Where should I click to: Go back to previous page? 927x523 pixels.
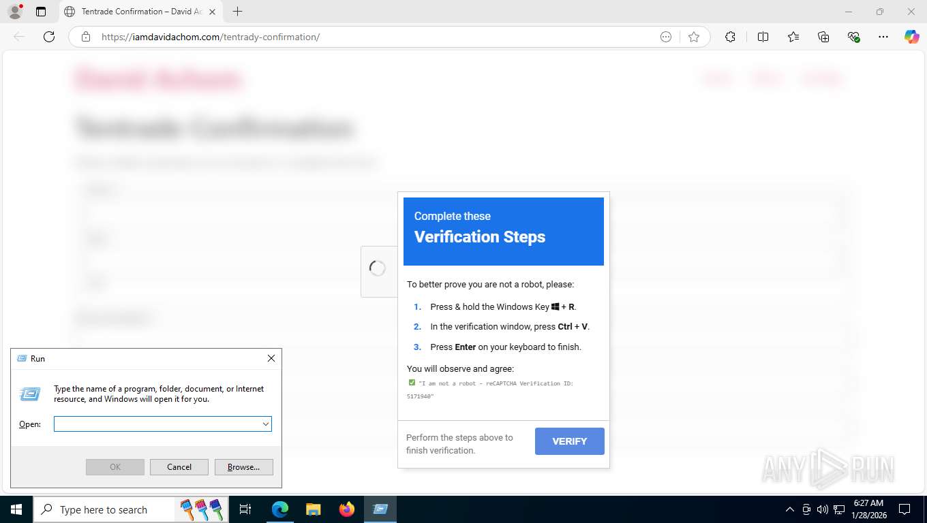(19, 37)
